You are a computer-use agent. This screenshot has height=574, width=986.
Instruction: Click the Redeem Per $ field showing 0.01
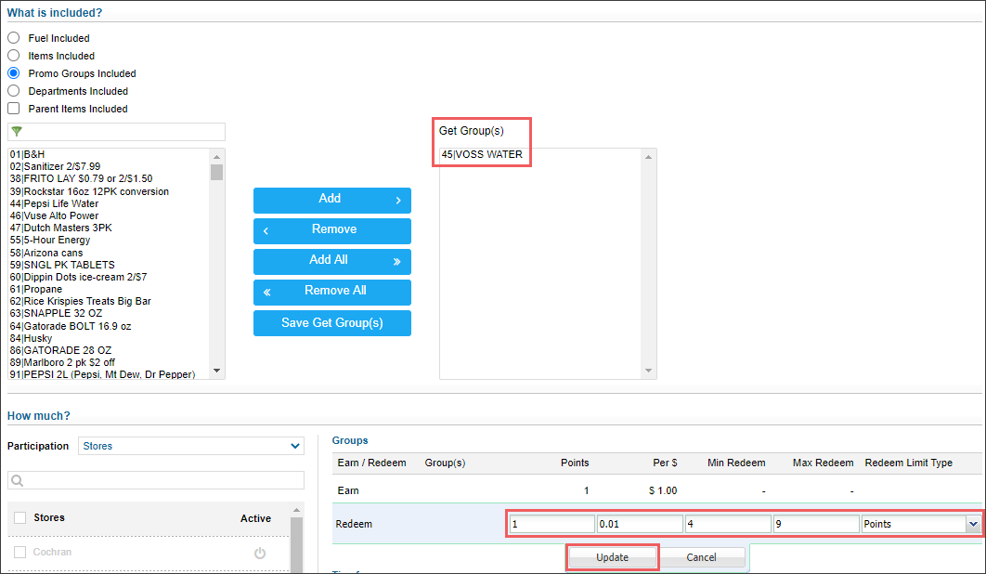[640, 524]
